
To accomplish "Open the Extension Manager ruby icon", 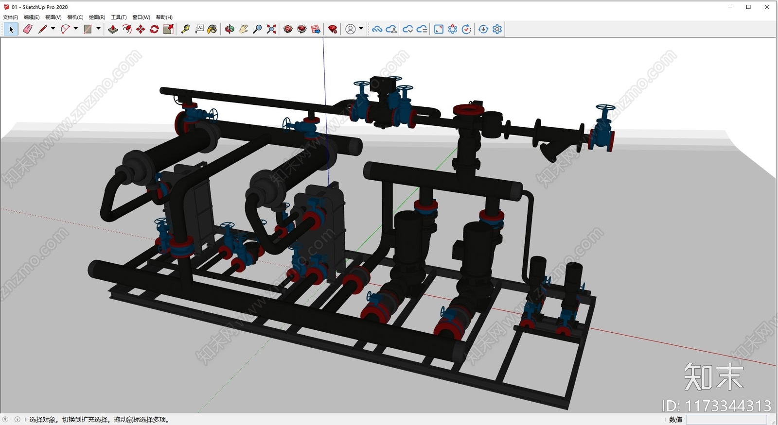I will click(333, 30).
